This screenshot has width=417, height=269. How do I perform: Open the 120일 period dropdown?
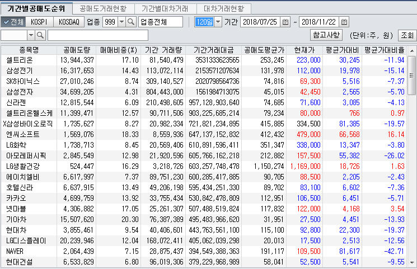pyautogui.click(x=218, y=22)
